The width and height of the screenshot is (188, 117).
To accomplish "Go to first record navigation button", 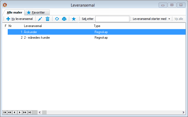I will tap(5, 112).
